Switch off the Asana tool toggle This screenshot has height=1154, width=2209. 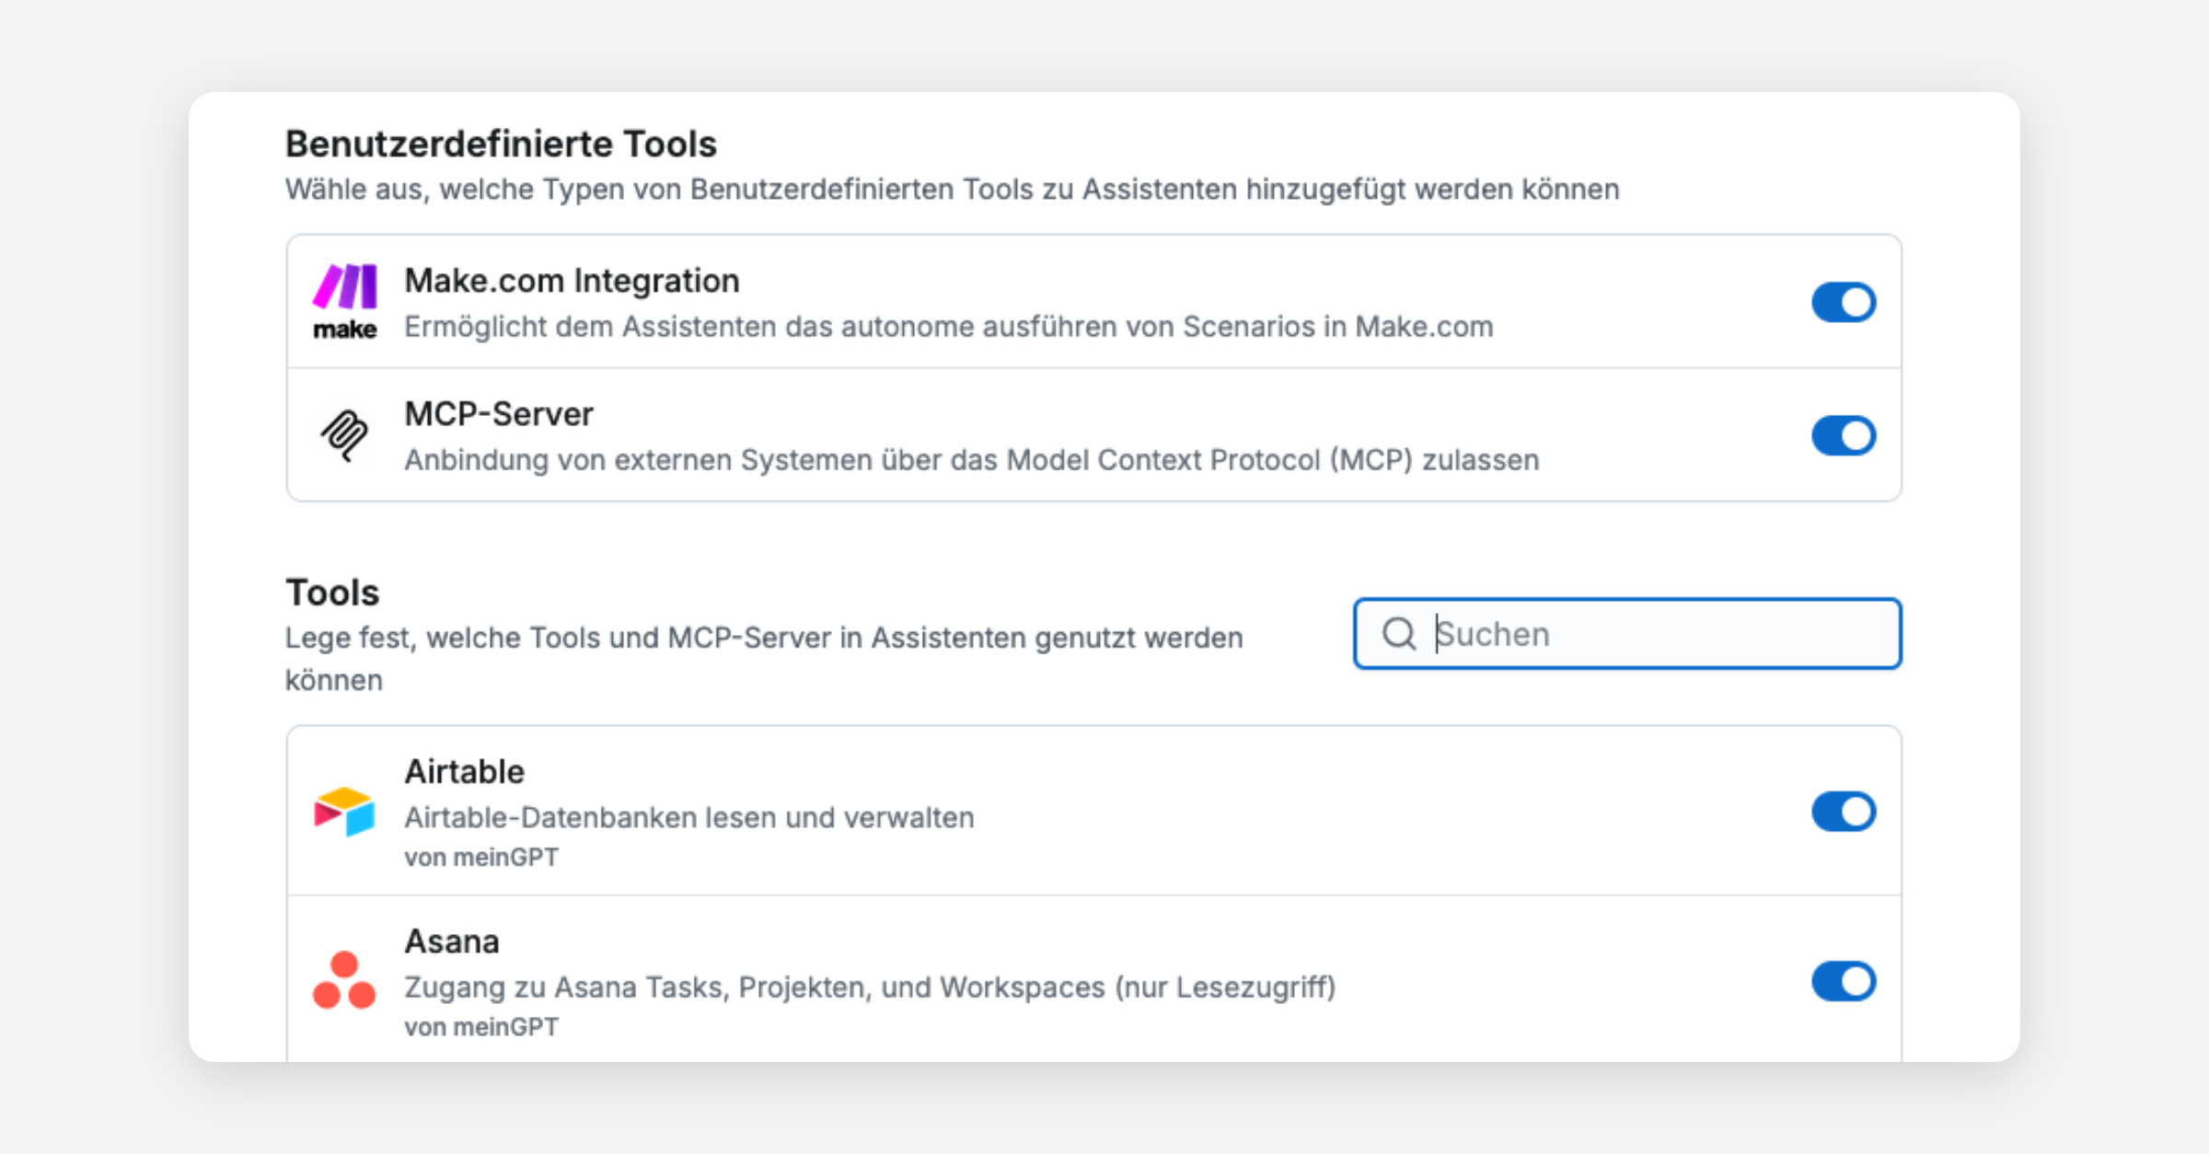click(x=1843, y=981)
